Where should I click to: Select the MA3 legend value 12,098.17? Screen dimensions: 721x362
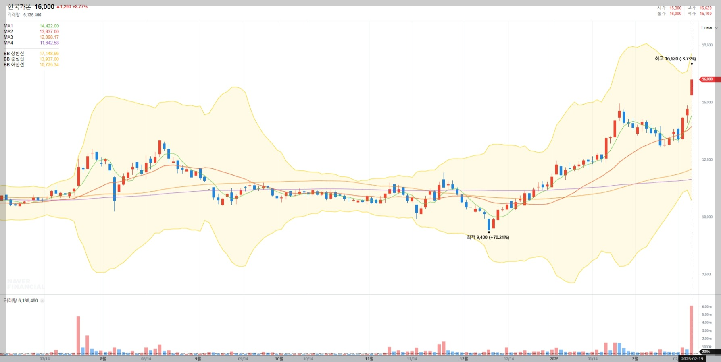pyautogui.click(x=49, y=37)
